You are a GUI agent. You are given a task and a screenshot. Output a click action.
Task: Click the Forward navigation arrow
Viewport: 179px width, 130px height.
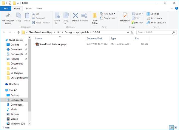point(10,32)
